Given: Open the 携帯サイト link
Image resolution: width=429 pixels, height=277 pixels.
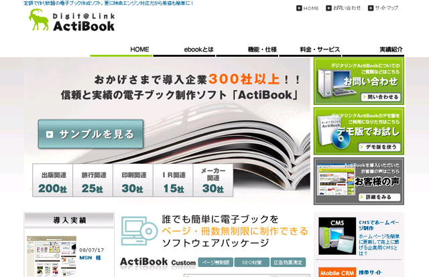Looking at the screenshot, I should tap(370, 272).
